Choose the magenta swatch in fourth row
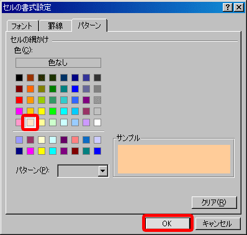Image resolution: width=247 pixels, height=235 pixels. pos(19,111)
